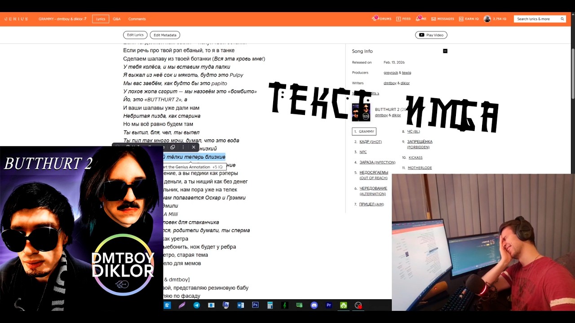This screenshot has height=323, width=575.
Task: Click the Play Video button
Action: (x=431, y=35)
